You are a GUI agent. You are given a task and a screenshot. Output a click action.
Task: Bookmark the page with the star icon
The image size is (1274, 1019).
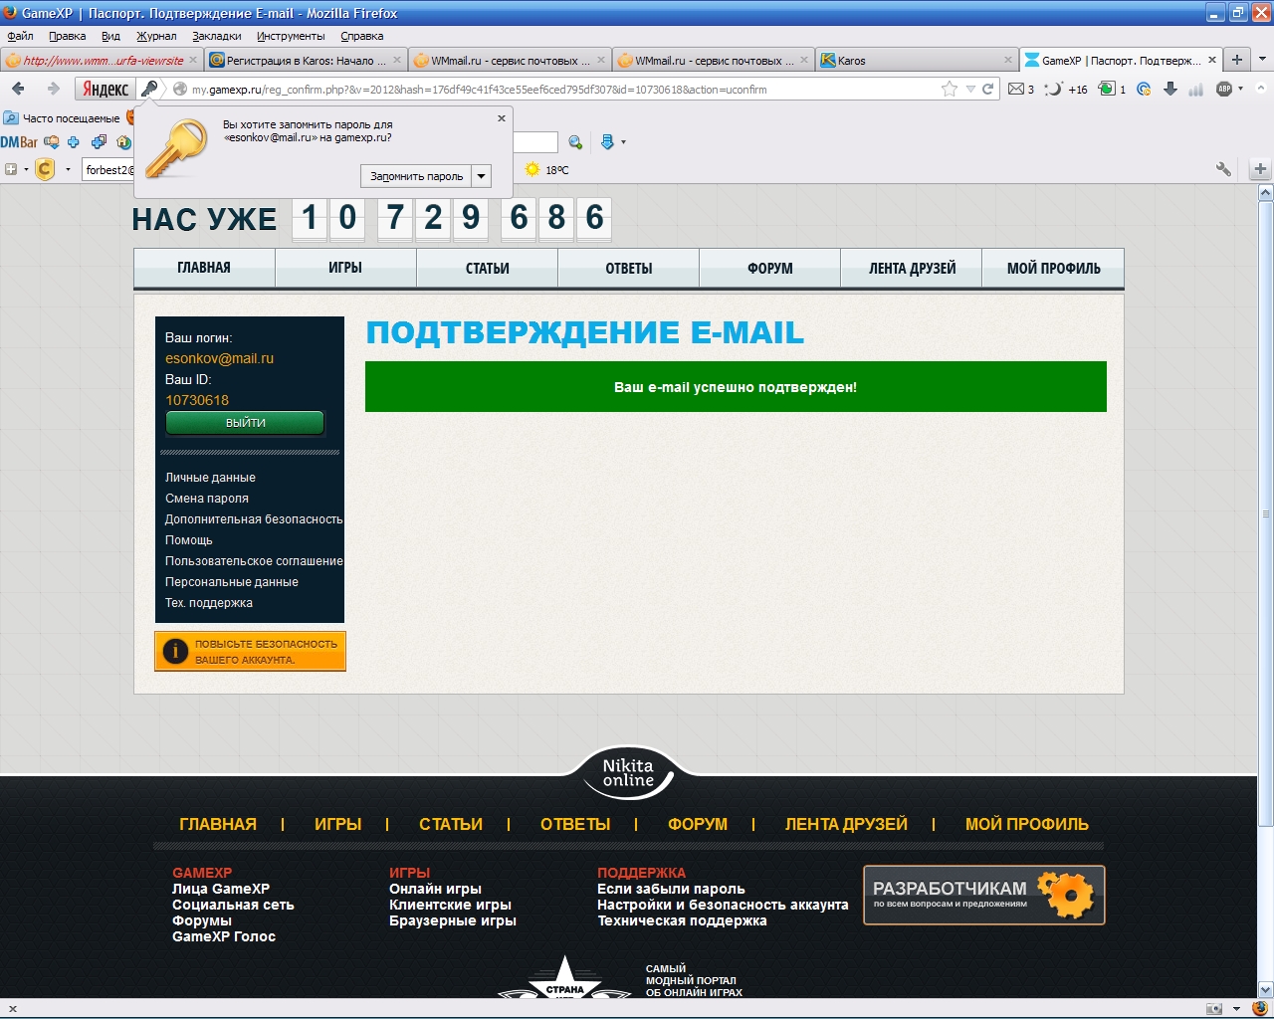pos(950,89)
